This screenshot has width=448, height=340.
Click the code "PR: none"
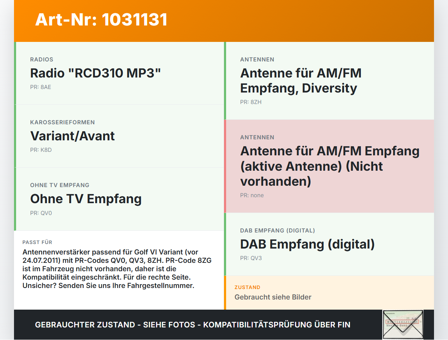pos(252,195)
